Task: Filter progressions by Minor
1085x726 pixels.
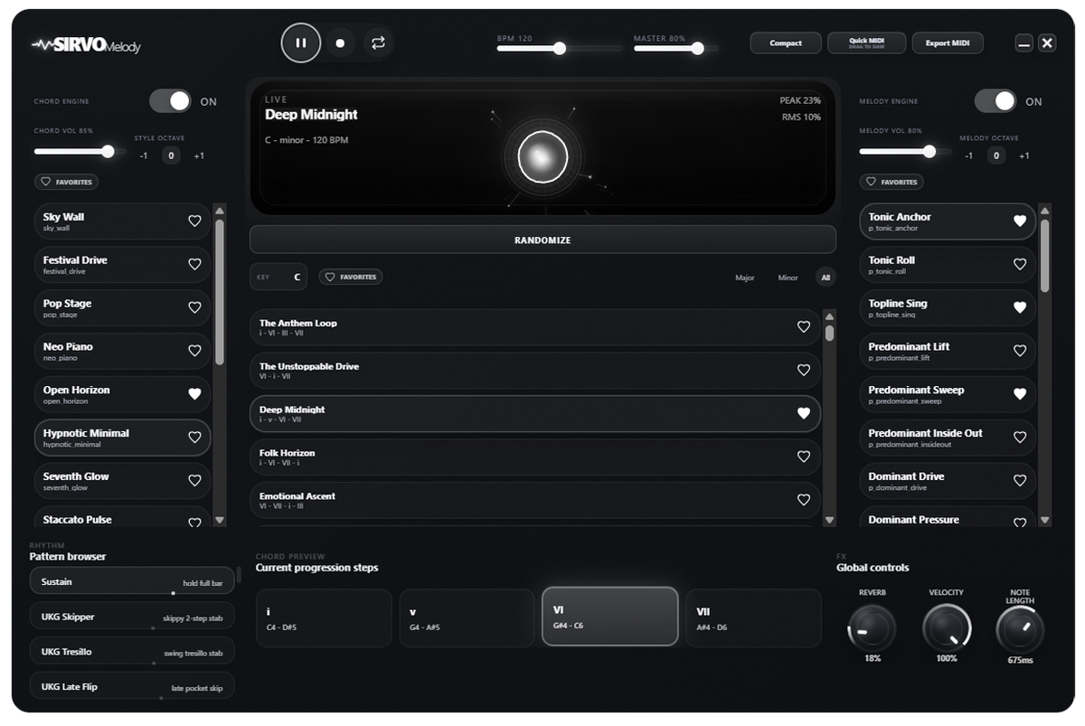Action: 788,278
